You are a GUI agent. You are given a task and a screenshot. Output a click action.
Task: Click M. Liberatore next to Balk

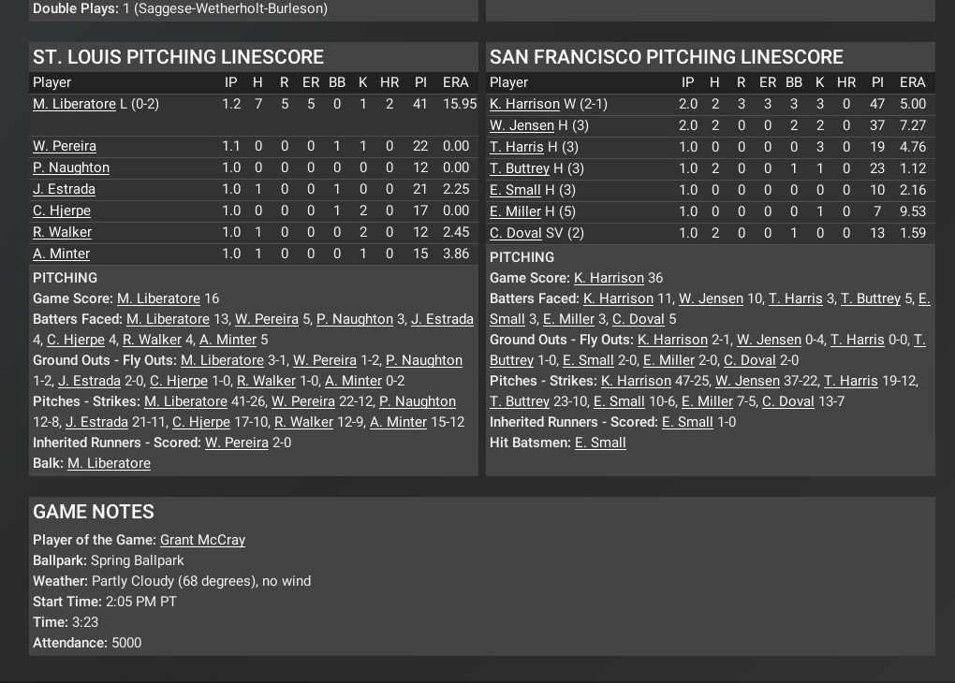point(109,463)
